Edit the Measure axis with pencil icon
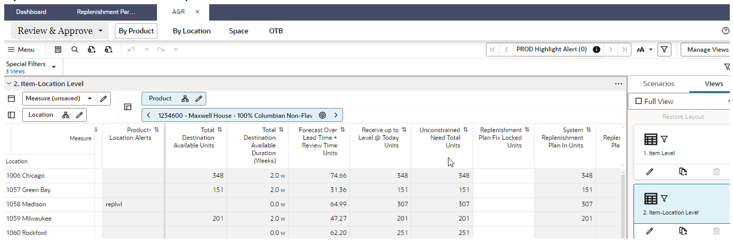The width and height of the screenshot is (733, 247). pyautogui.click(x=104, y=98)
